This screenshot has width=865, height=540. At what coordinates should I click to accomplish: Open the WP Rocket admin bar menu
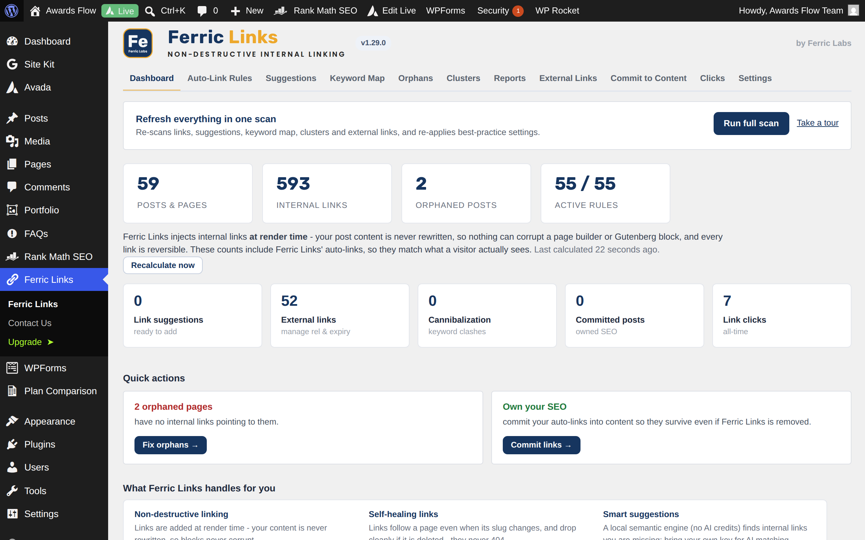(x=557, y=11)
